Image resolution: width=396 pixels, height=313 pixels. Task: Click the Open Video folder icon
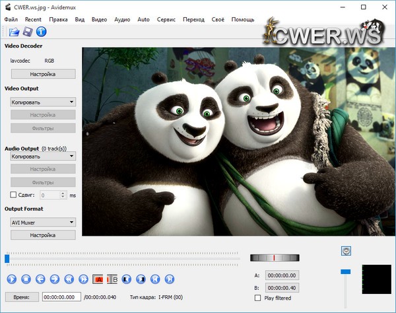[14, 31]
